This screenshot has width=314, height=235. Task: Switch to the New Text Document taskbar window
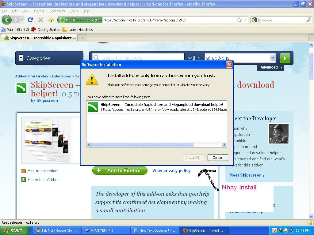coord(155,231)
